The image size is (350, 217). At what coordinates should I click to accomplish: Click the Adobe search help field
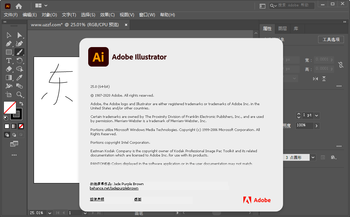[292, 6]
